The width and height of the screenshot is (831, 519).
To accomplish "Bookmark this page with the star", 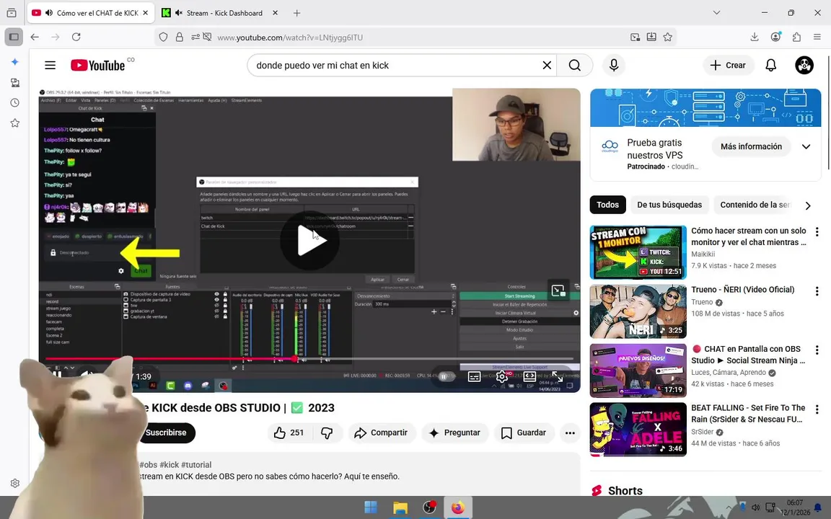I will point(668,37).
